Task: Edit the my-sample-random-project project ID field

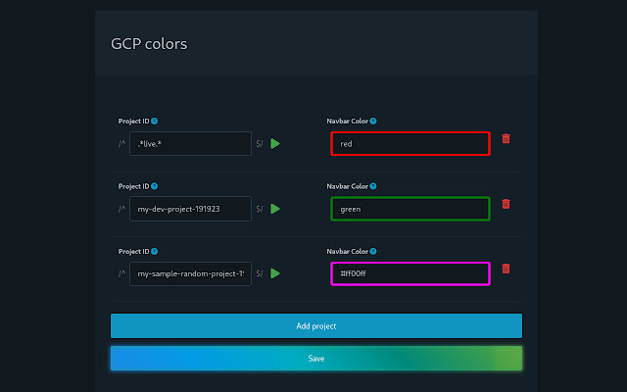Action: pos(190,273)
